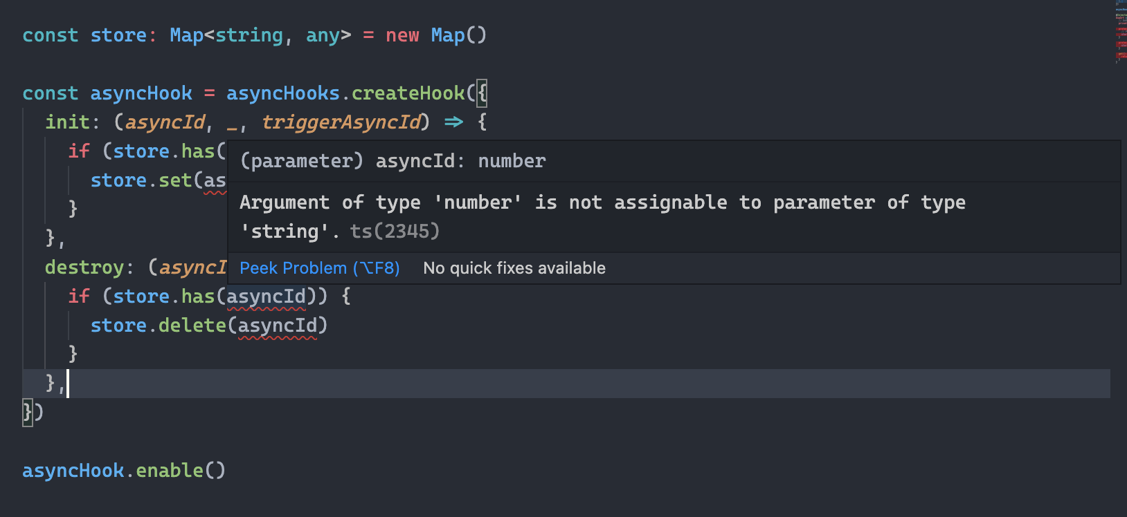Click the arrow function symbol in init
Screen dimensions: 1127x517
(453, 122)
